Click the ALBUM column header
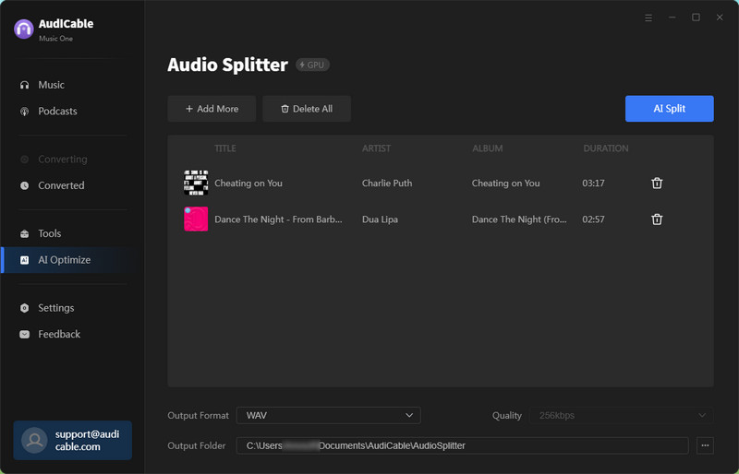Image resolution: width=739 pixels, height=474 pixels. [488, 148]
